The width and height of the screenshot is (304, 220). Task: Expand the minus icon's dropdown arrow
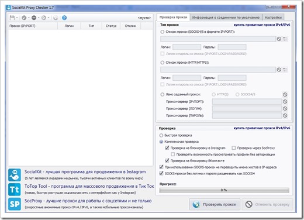pyautogui.click(x=39, y=18)
